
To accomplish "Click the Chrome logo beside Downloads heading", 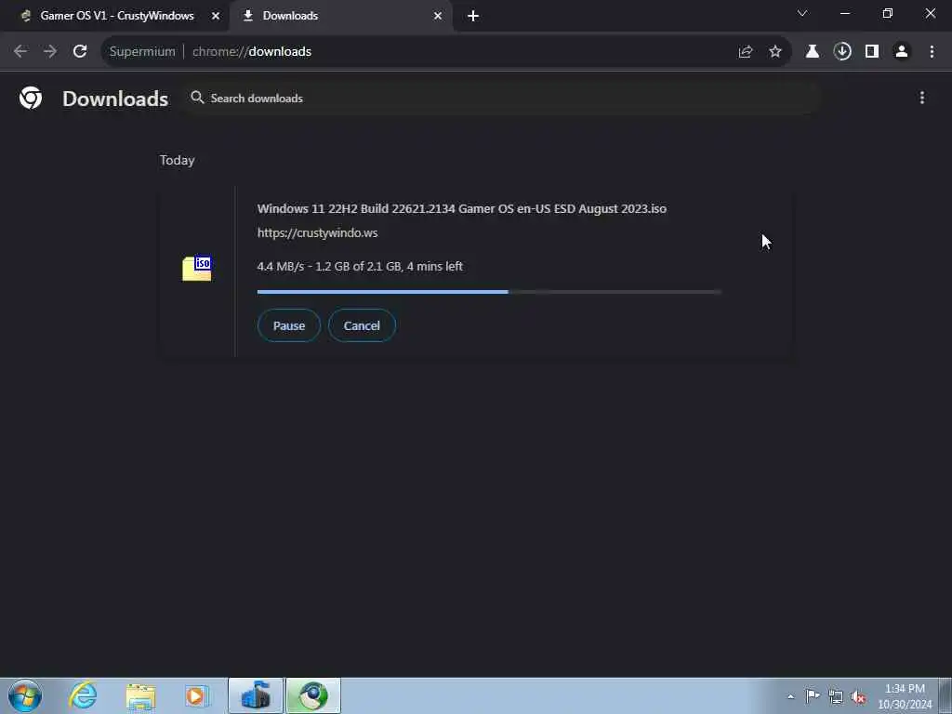I will pos(31,98).
